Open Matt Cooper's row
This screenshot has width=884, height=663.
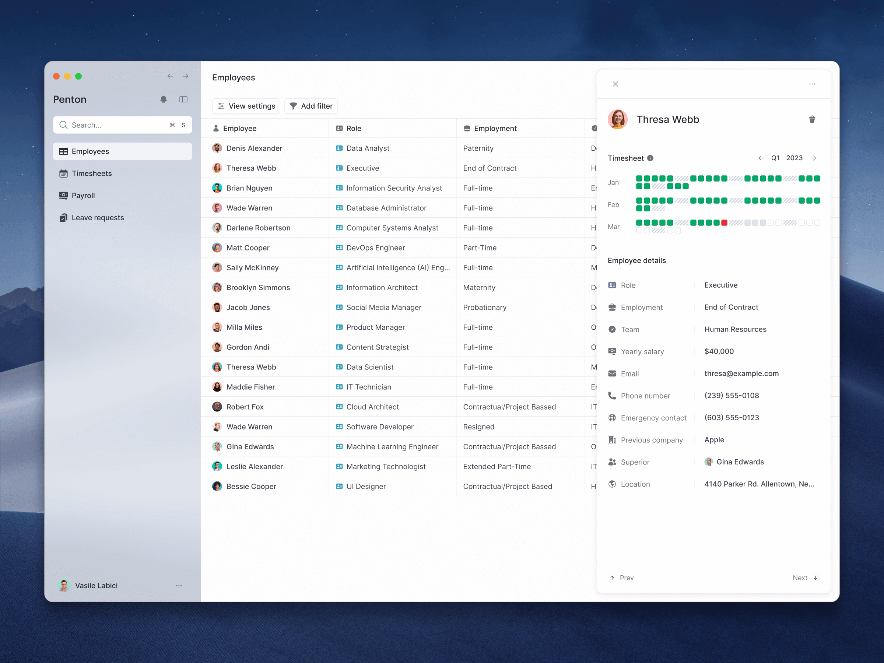399,248
